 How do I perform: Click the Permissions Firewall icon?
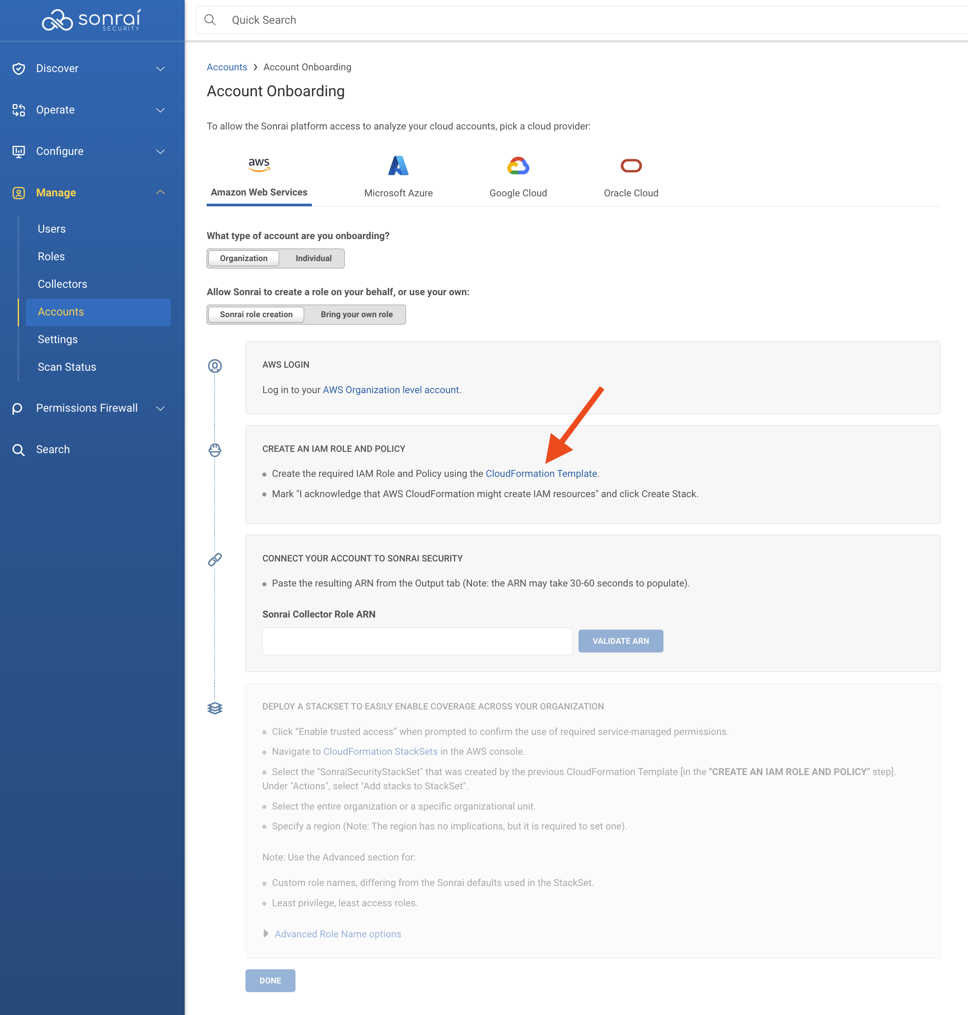click(x=18, y=408)
